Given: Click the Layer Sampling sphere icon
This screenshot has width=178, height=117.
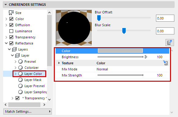Looking at the screenshot, I should (x=20, y=92).
